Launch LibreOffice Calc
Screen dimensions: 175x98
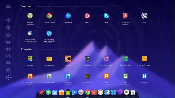125,59
